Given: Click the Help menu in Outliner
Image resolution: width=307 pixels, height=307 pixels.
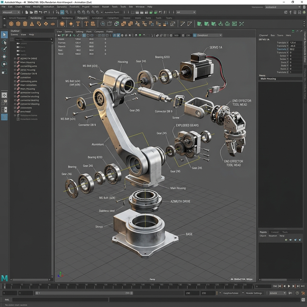Looking at the screenshot, I should (31, 34).
